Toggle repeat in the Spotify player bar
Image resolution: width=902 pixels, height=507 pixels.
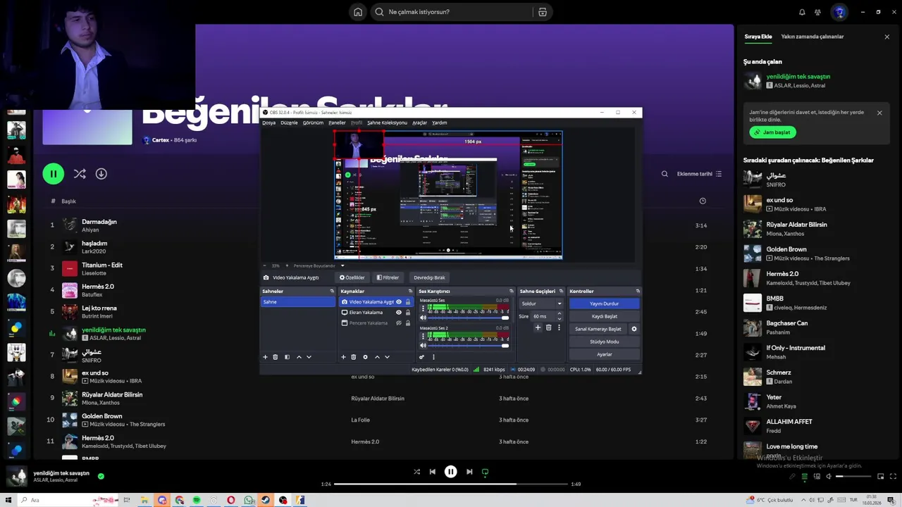[485, 472]
